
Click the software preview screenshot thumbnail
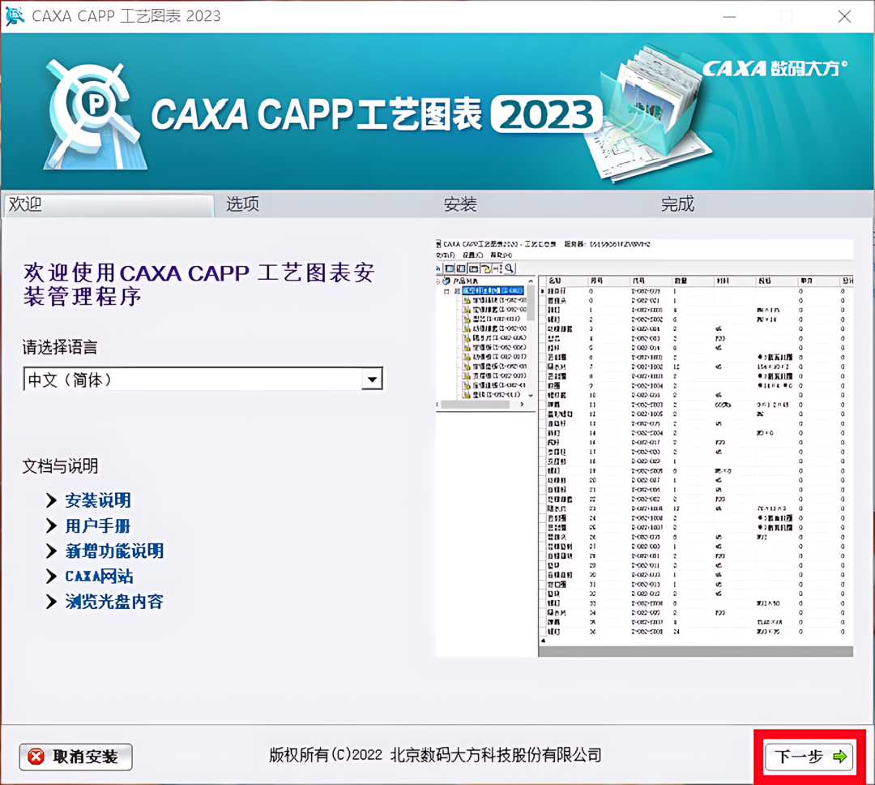[645, 448]
